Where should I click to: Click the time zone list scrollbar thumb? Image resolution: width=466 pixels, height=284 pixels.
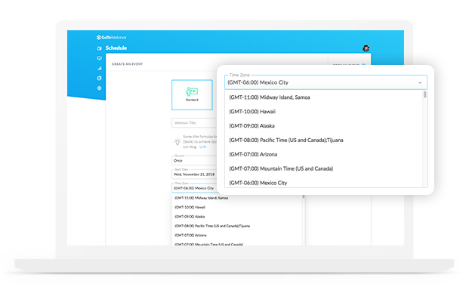pyautogui.click(x=425, y=94)
